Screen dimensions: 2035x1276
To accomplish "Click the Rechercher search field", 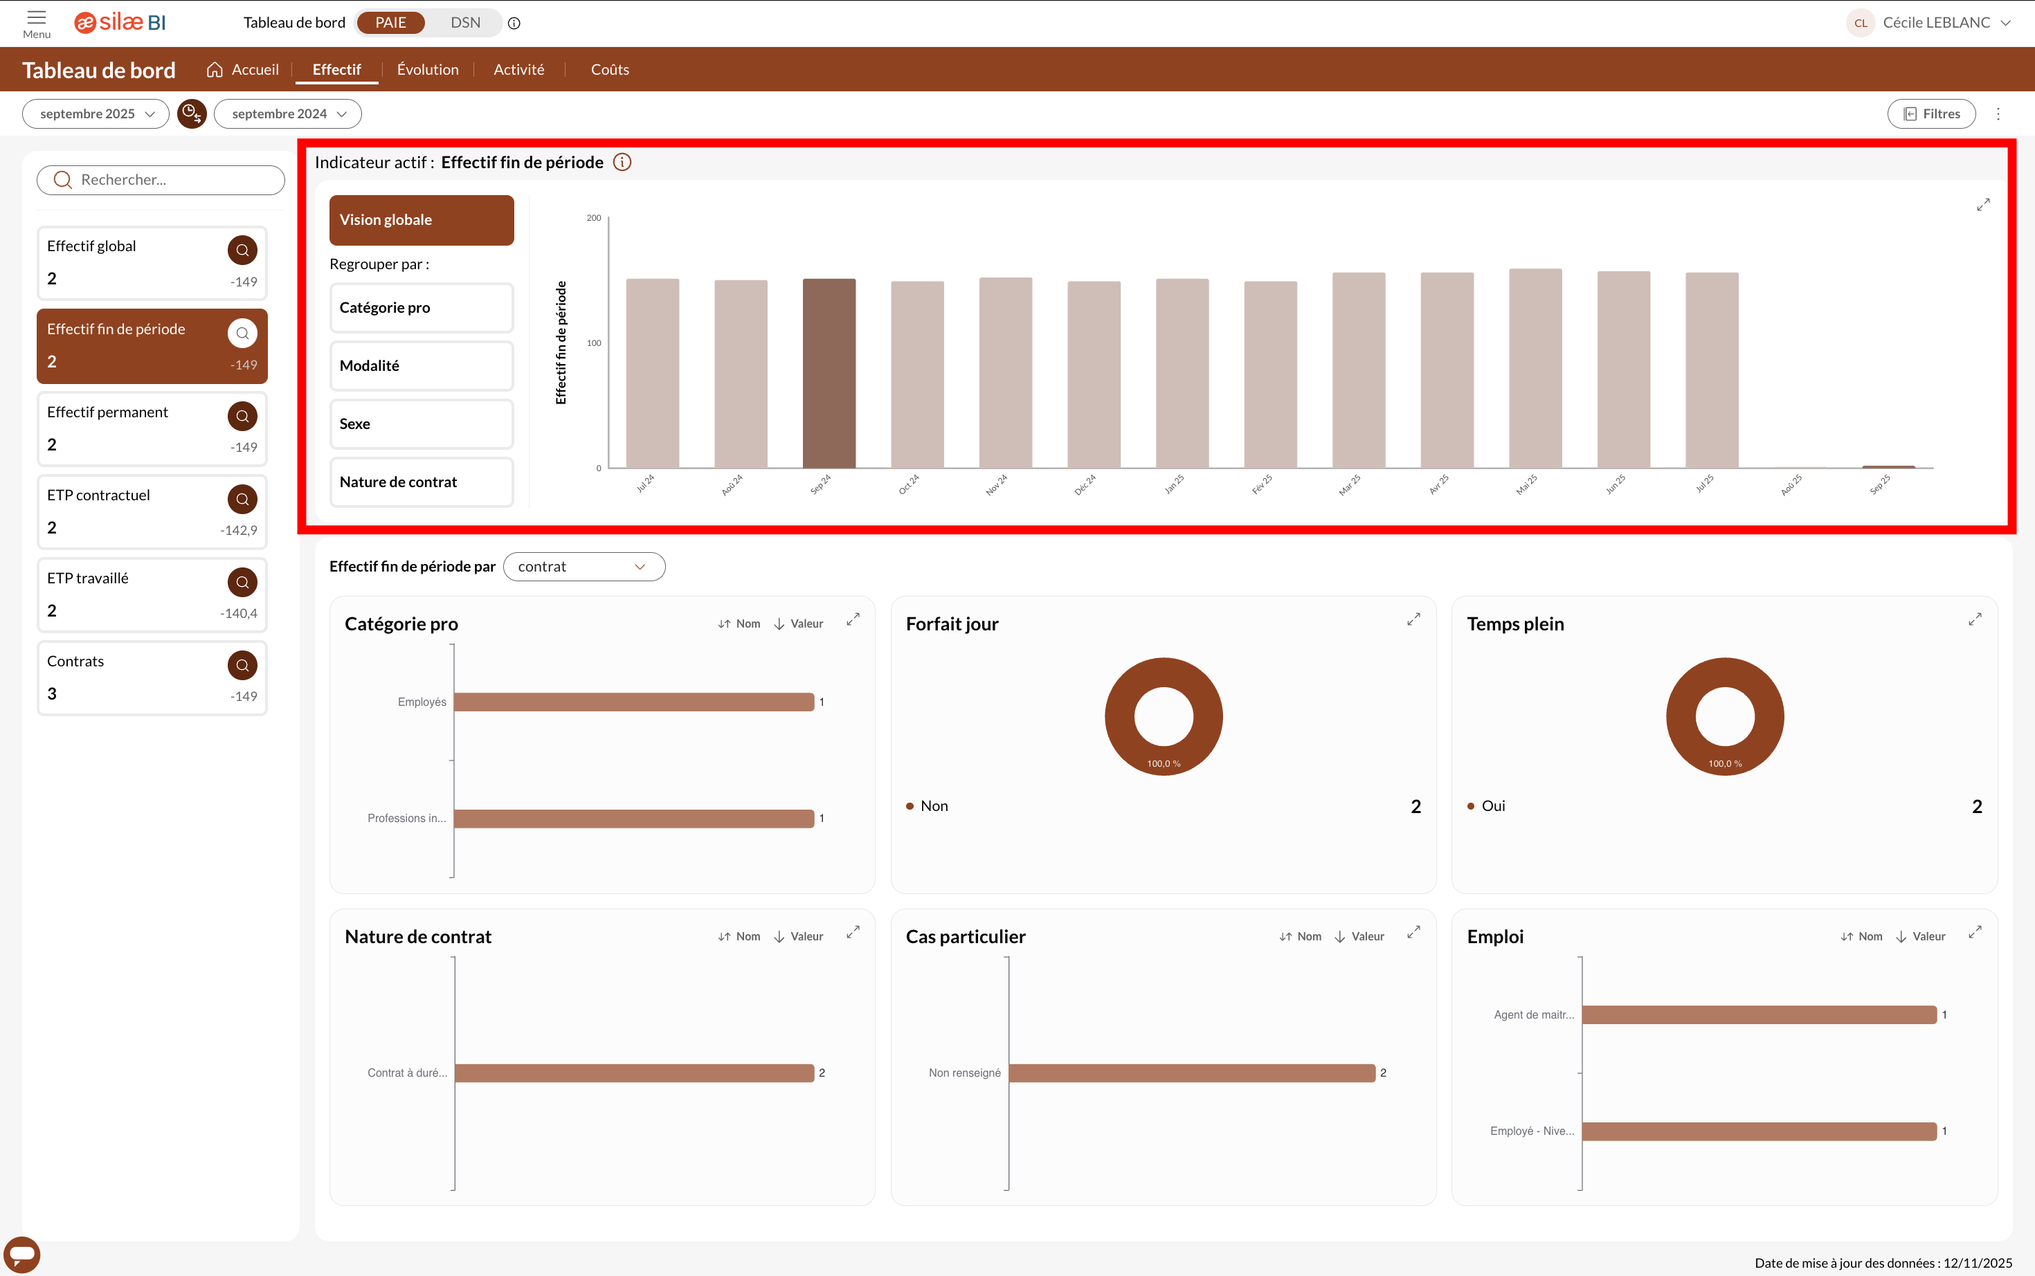I will (x=161, y=180).
